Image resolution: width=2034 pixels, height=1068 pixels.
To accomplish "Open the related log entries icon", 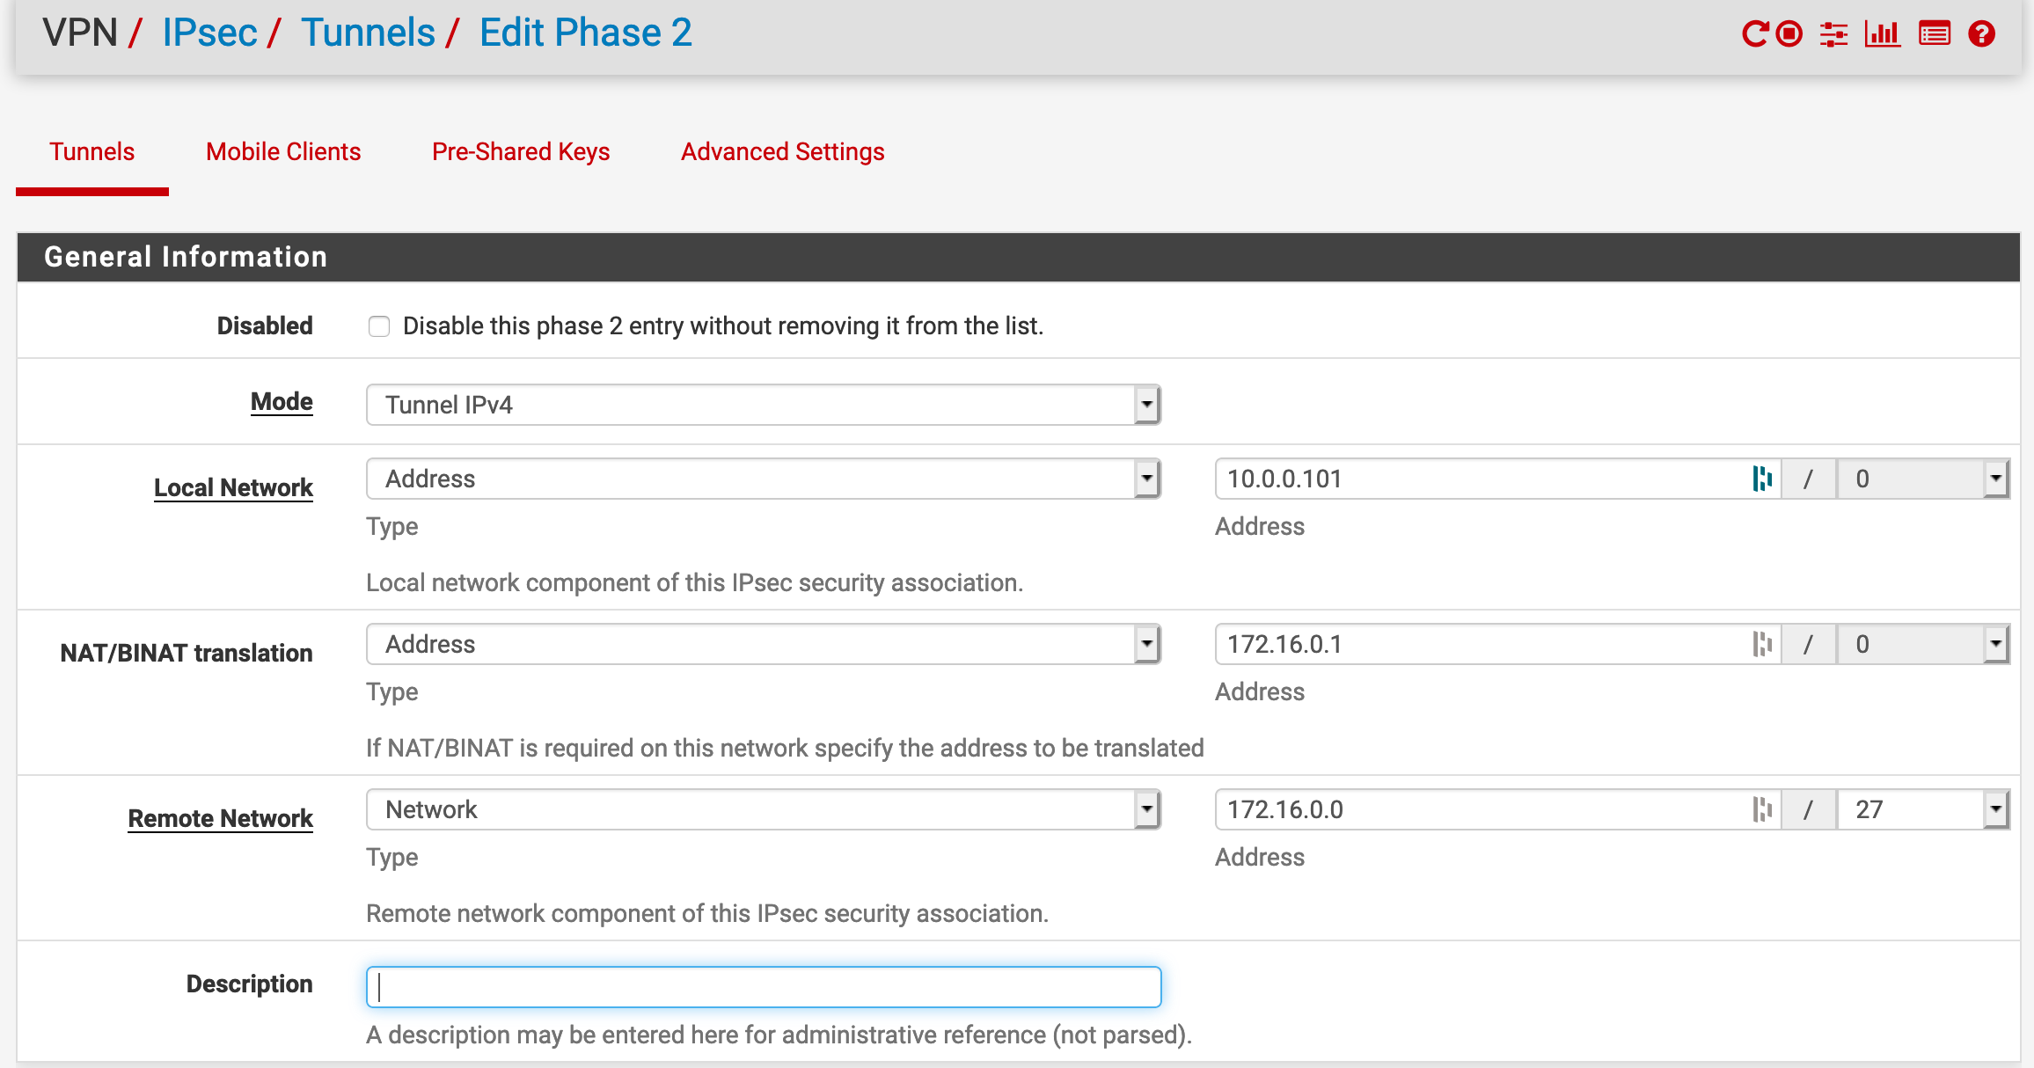I will pyautogui.click(x=1935, y=34).
